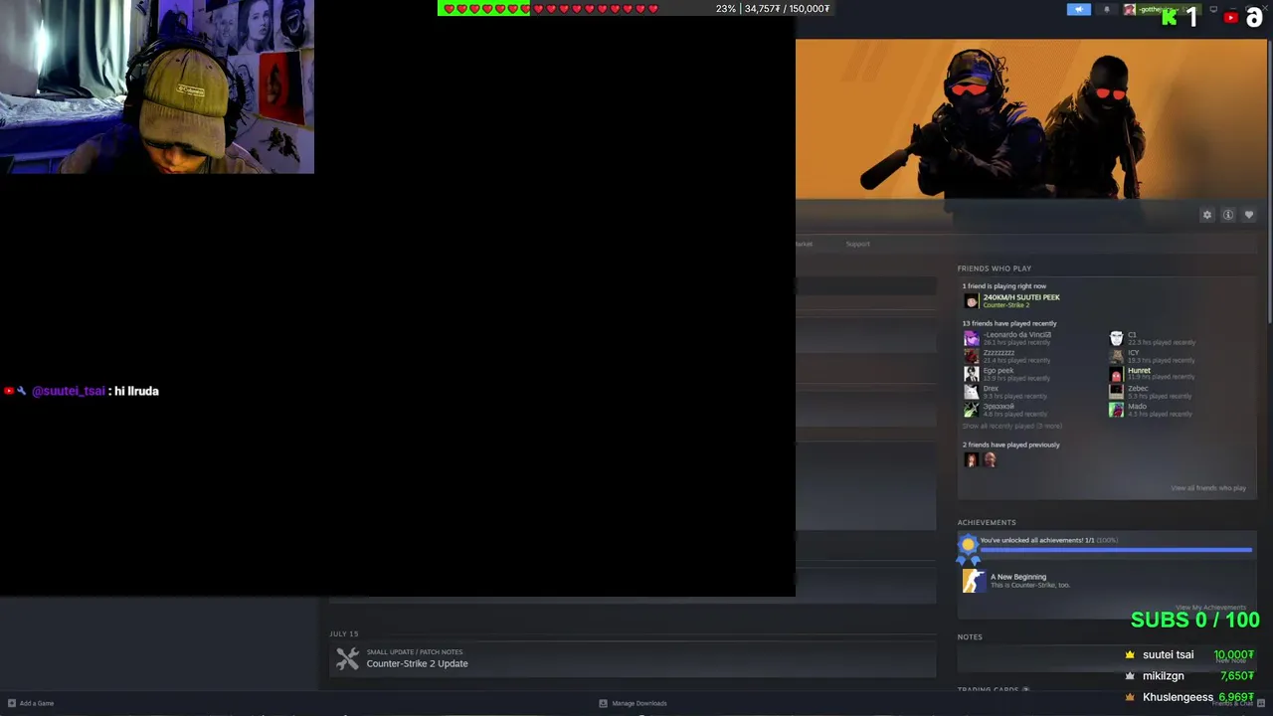Image resolution: width=1273 pixels, height=716 pixels.
Task: Click 13 friends have played recently text
Action: coord(1009,323)
